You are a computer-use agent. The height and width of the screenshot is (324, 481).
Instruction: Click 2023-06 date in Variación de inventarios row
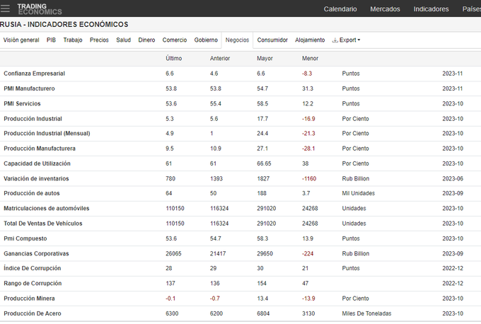453,178
